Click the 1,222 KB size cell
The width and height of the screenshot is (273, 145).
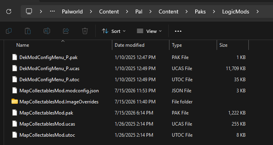coord(237,113)
